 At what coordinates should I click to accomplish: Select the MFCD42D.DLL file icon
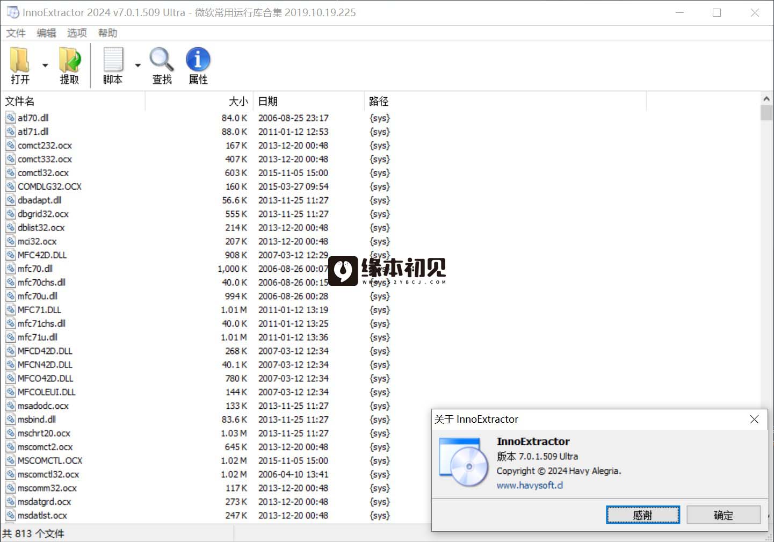point(11,350)
